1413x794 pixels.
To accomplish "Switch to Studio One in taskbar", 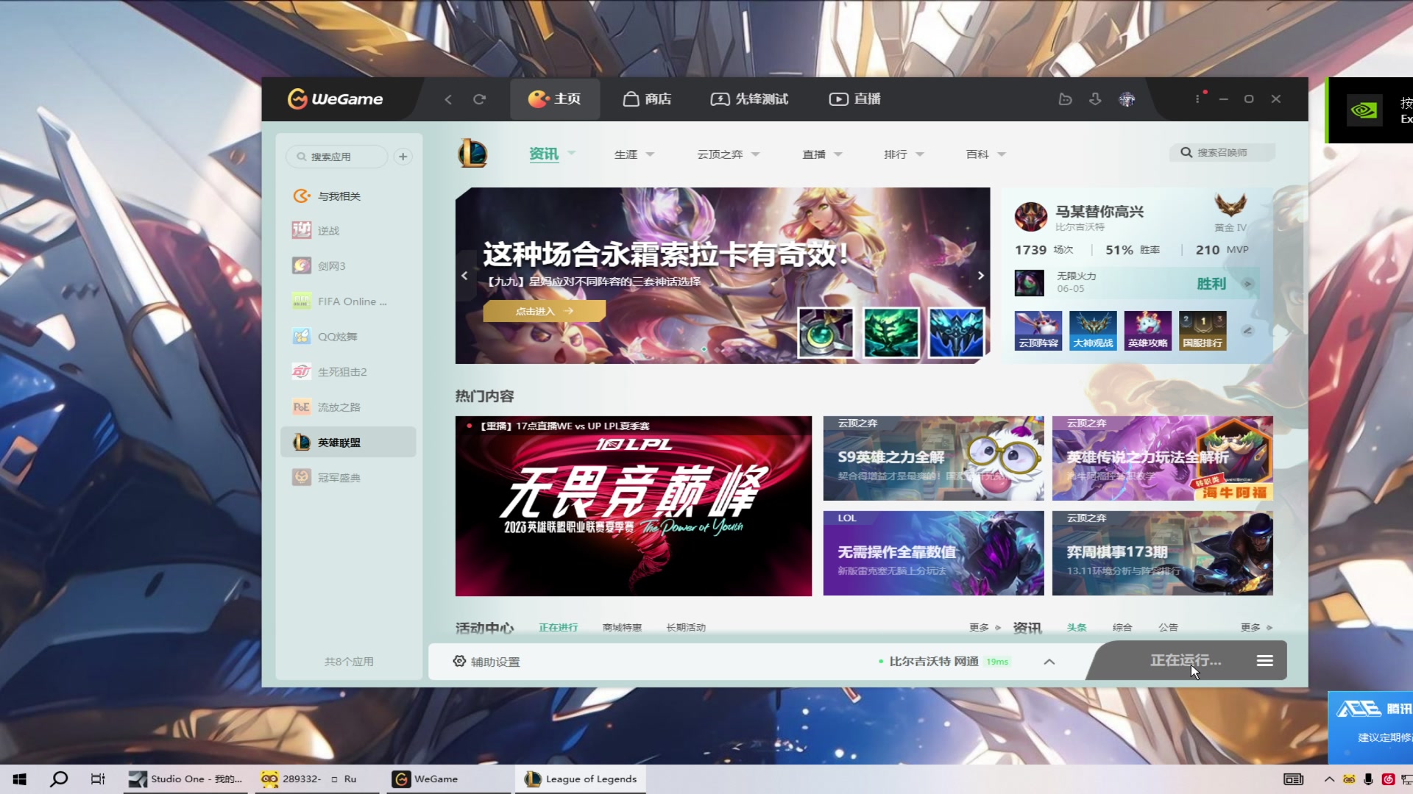I will 186,779.
